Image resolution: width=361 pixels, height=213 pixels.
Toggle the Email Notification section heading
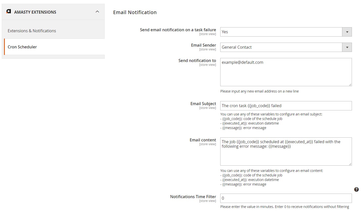(135, 12)
